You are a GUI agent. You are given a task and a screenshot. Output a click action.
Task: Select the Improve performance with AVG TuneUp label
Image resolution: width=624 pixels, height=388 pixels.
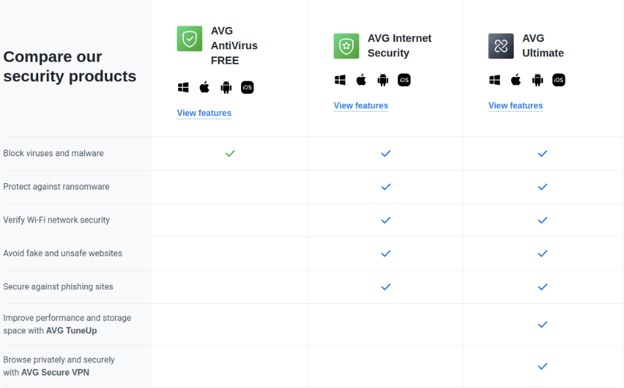pyautogui.click(x=67, y=324)
